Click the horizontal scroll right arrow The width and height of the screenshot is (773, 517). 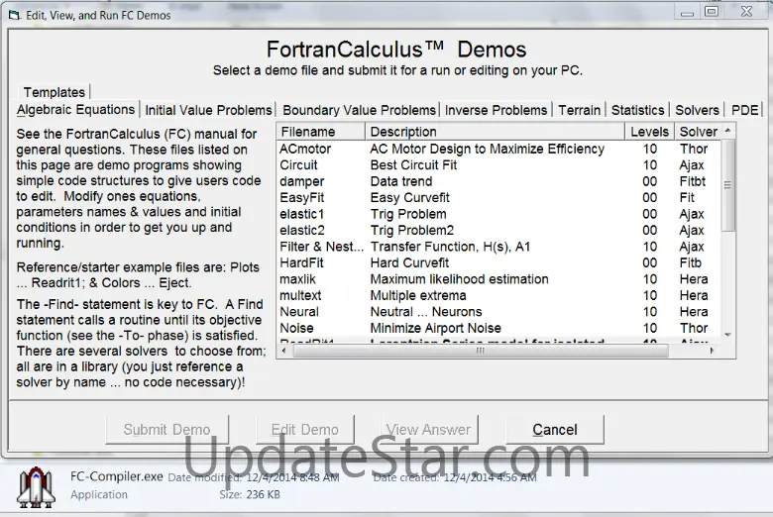(712, 351)
